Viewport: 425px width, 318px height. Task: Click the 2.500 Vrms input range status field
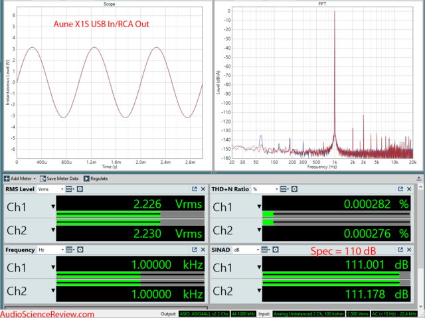358,314
